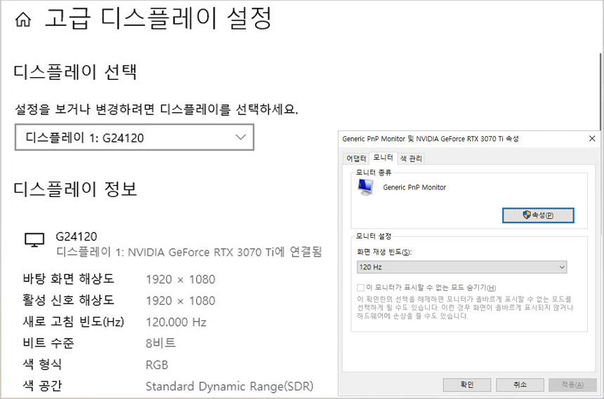Expand the 120 Hz screen refresh rate dropdown
The height and width of the screenshot is (399, 604).
[x=461, y=267]
